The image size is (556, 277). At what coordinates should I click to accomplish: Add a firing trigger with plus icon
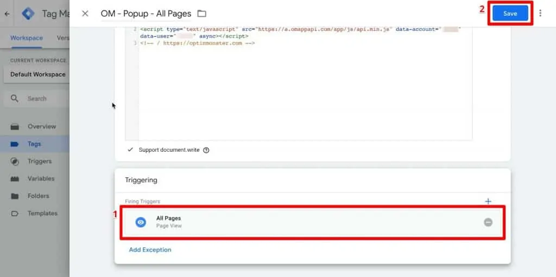[x=488, y=201]
